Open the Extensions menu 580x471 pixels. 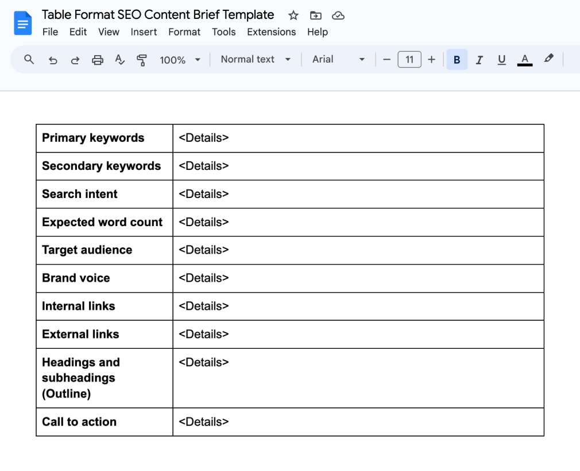(272, 32)
